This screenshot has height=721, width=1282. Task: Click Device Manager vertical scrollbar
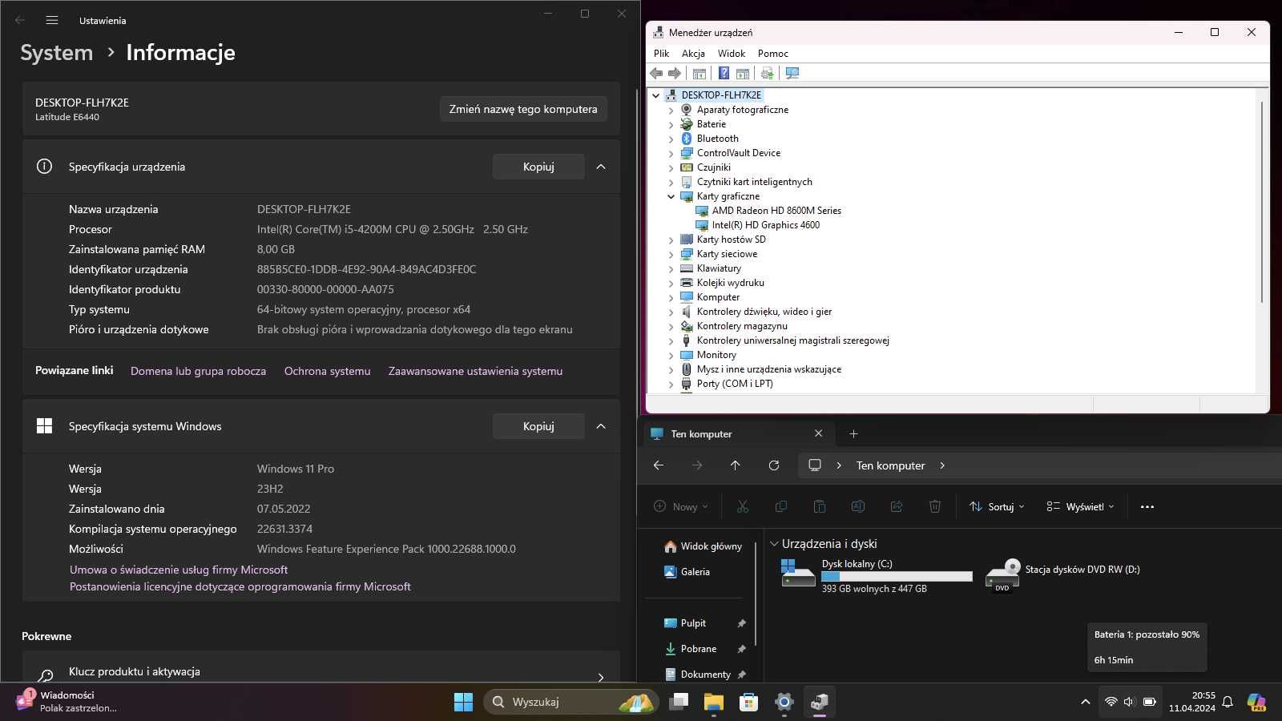[x=1262, y=200]
